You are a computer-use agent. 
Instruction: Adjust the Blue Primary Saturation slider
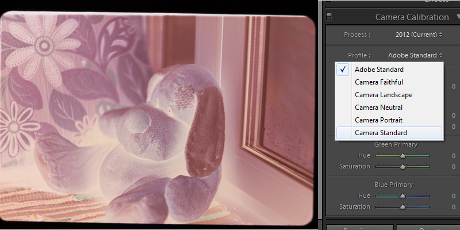coord(402,207)
